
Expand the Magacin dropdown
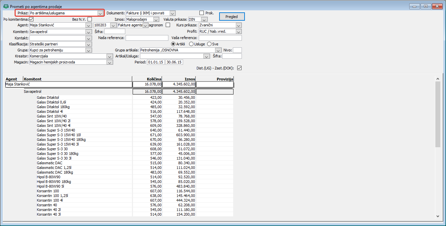(x=110, y=62)
